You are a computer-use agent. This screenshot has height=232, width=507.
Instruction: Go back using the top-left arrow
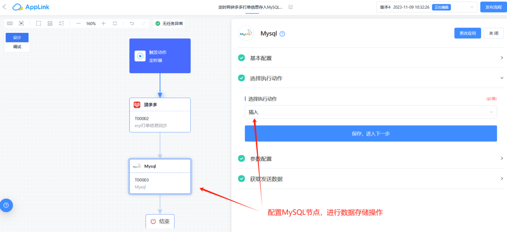[4, 7]
